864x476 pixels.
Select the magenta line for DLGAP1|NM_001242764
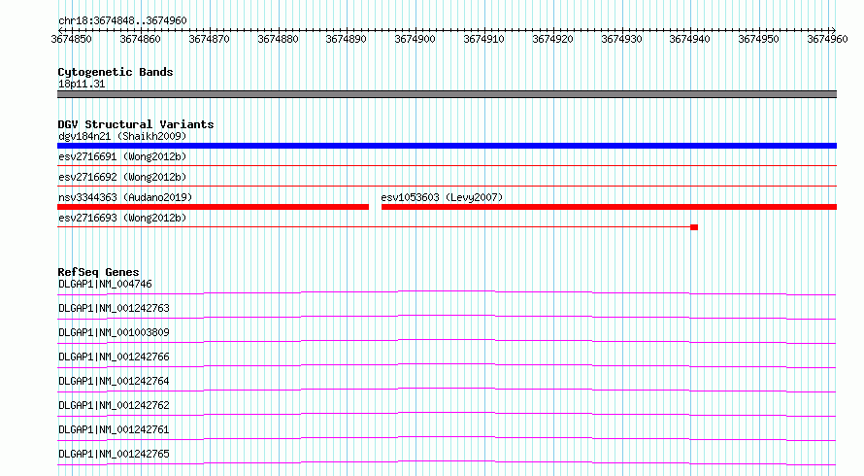(x=447, y=390)
